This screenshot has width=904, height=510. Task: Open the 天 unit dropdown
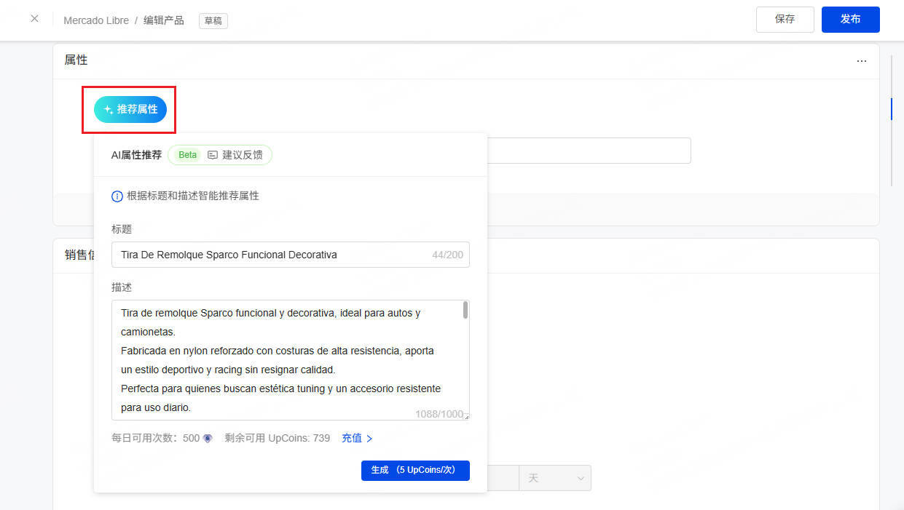(555, 478)
